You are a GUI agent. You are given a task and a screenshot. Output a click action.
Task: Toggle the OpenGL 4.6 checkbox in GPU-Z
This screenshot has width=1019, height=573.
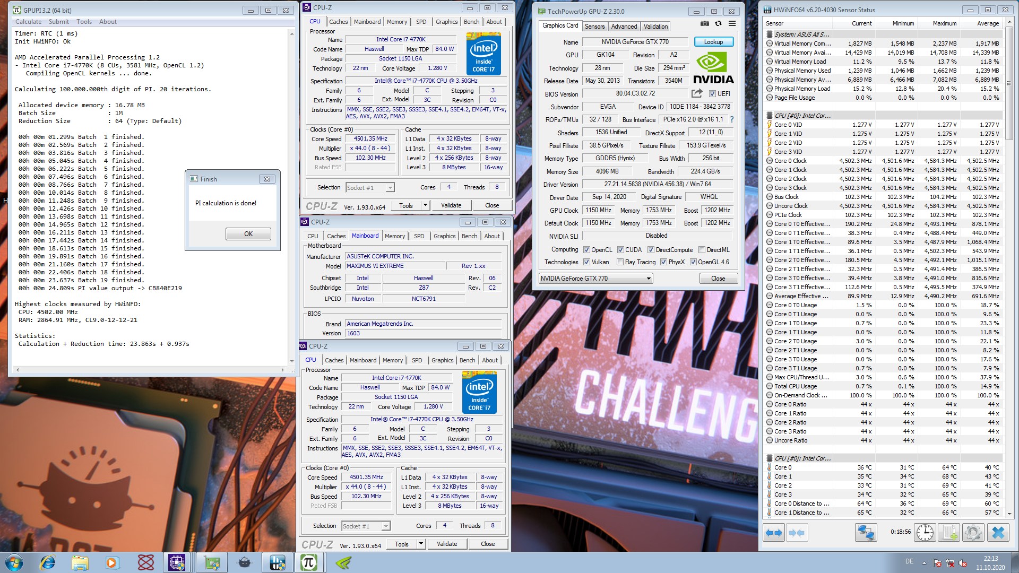(693, 262)
